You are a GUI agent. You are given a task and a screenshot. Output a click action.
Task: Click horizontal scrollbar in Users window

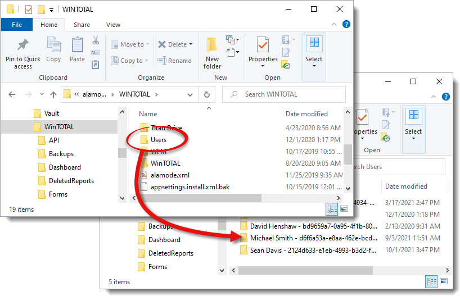(x=306, y=271)
